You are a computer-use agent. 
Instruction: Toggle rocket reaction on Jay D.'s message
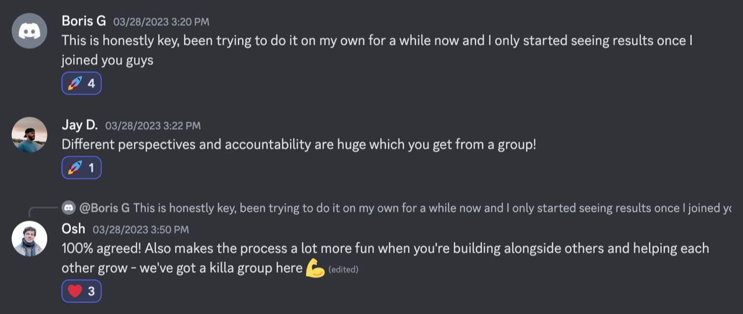[x=81, y=169]
